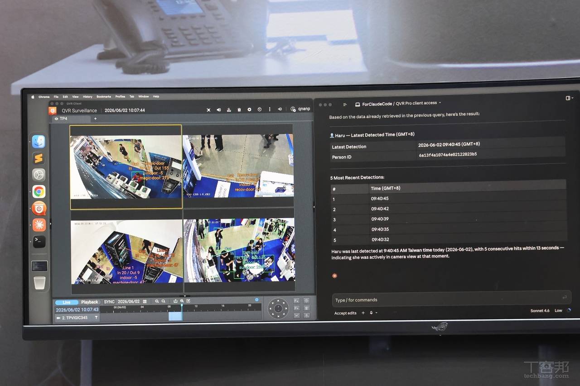Click the gauge icon in QVR toolbar
Image resolution: width=580 pixels, height=386 pixels.
260,110
